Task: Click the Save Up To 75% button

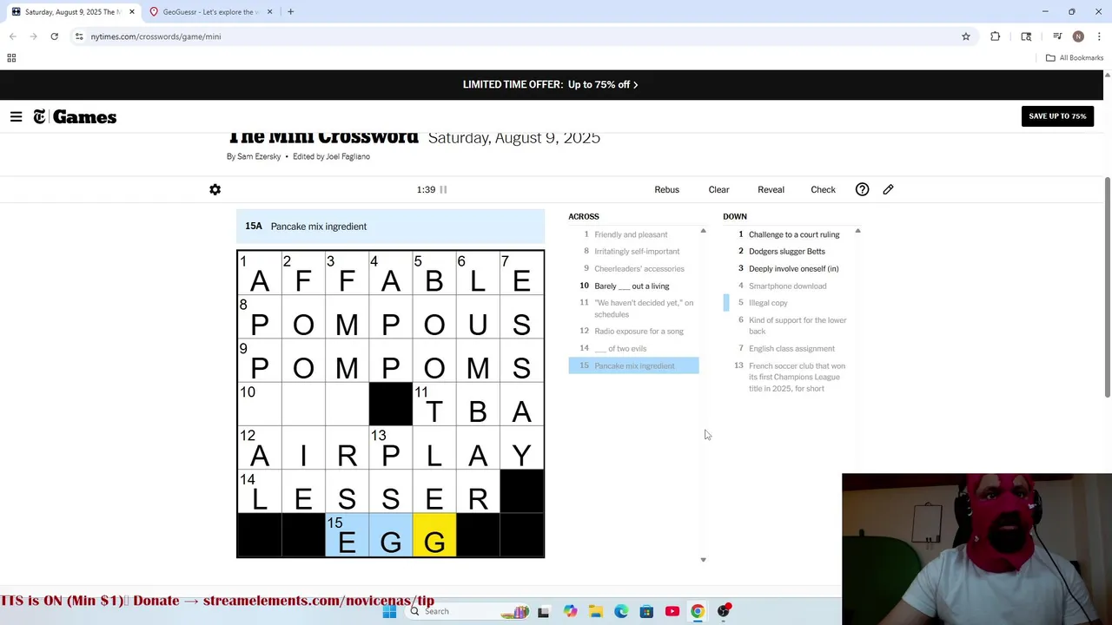Action: (x=1057, y=116)
